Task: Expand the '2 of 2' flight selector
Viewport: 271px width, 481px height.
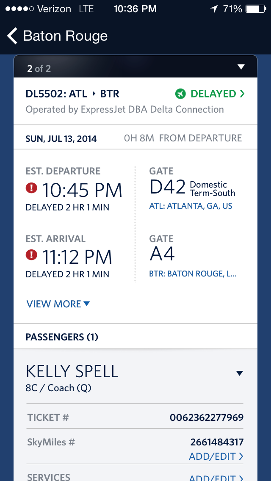Action: (x=241, y=67)
